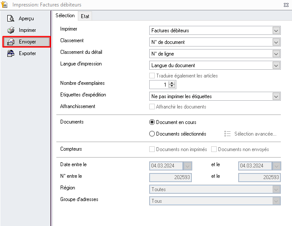This screenshot has height=226, width=292.
Task: Switch to the Etat tab
Action: 85,16
